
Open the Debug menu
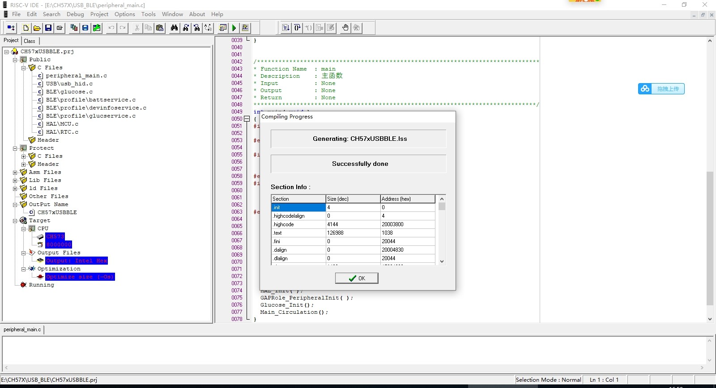click(75, 14)
